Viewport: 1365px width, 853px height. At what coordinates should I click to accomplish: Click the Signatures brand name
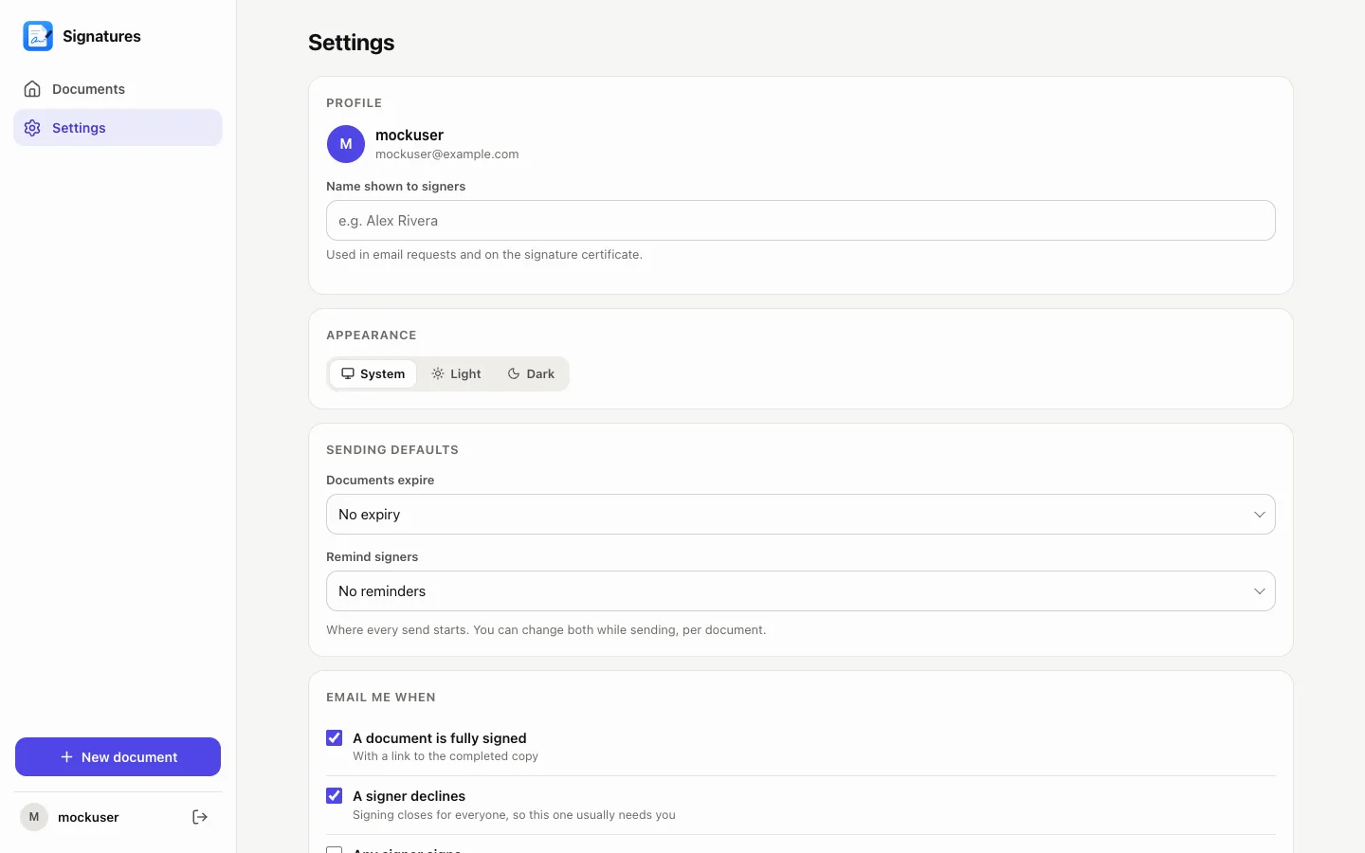[101, 36]
